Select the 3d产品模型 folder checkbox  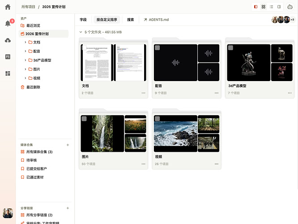coord(230,48)
